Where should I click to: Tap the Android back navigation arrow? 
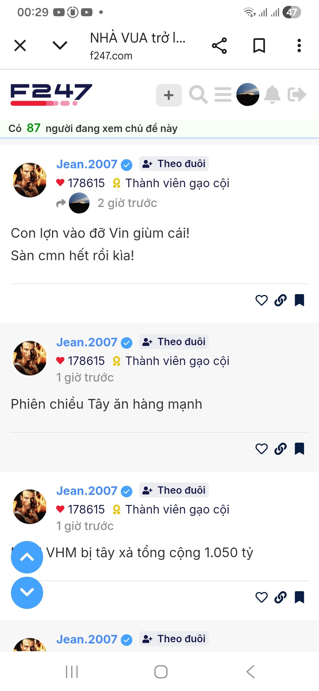click(x=250, y=672)
